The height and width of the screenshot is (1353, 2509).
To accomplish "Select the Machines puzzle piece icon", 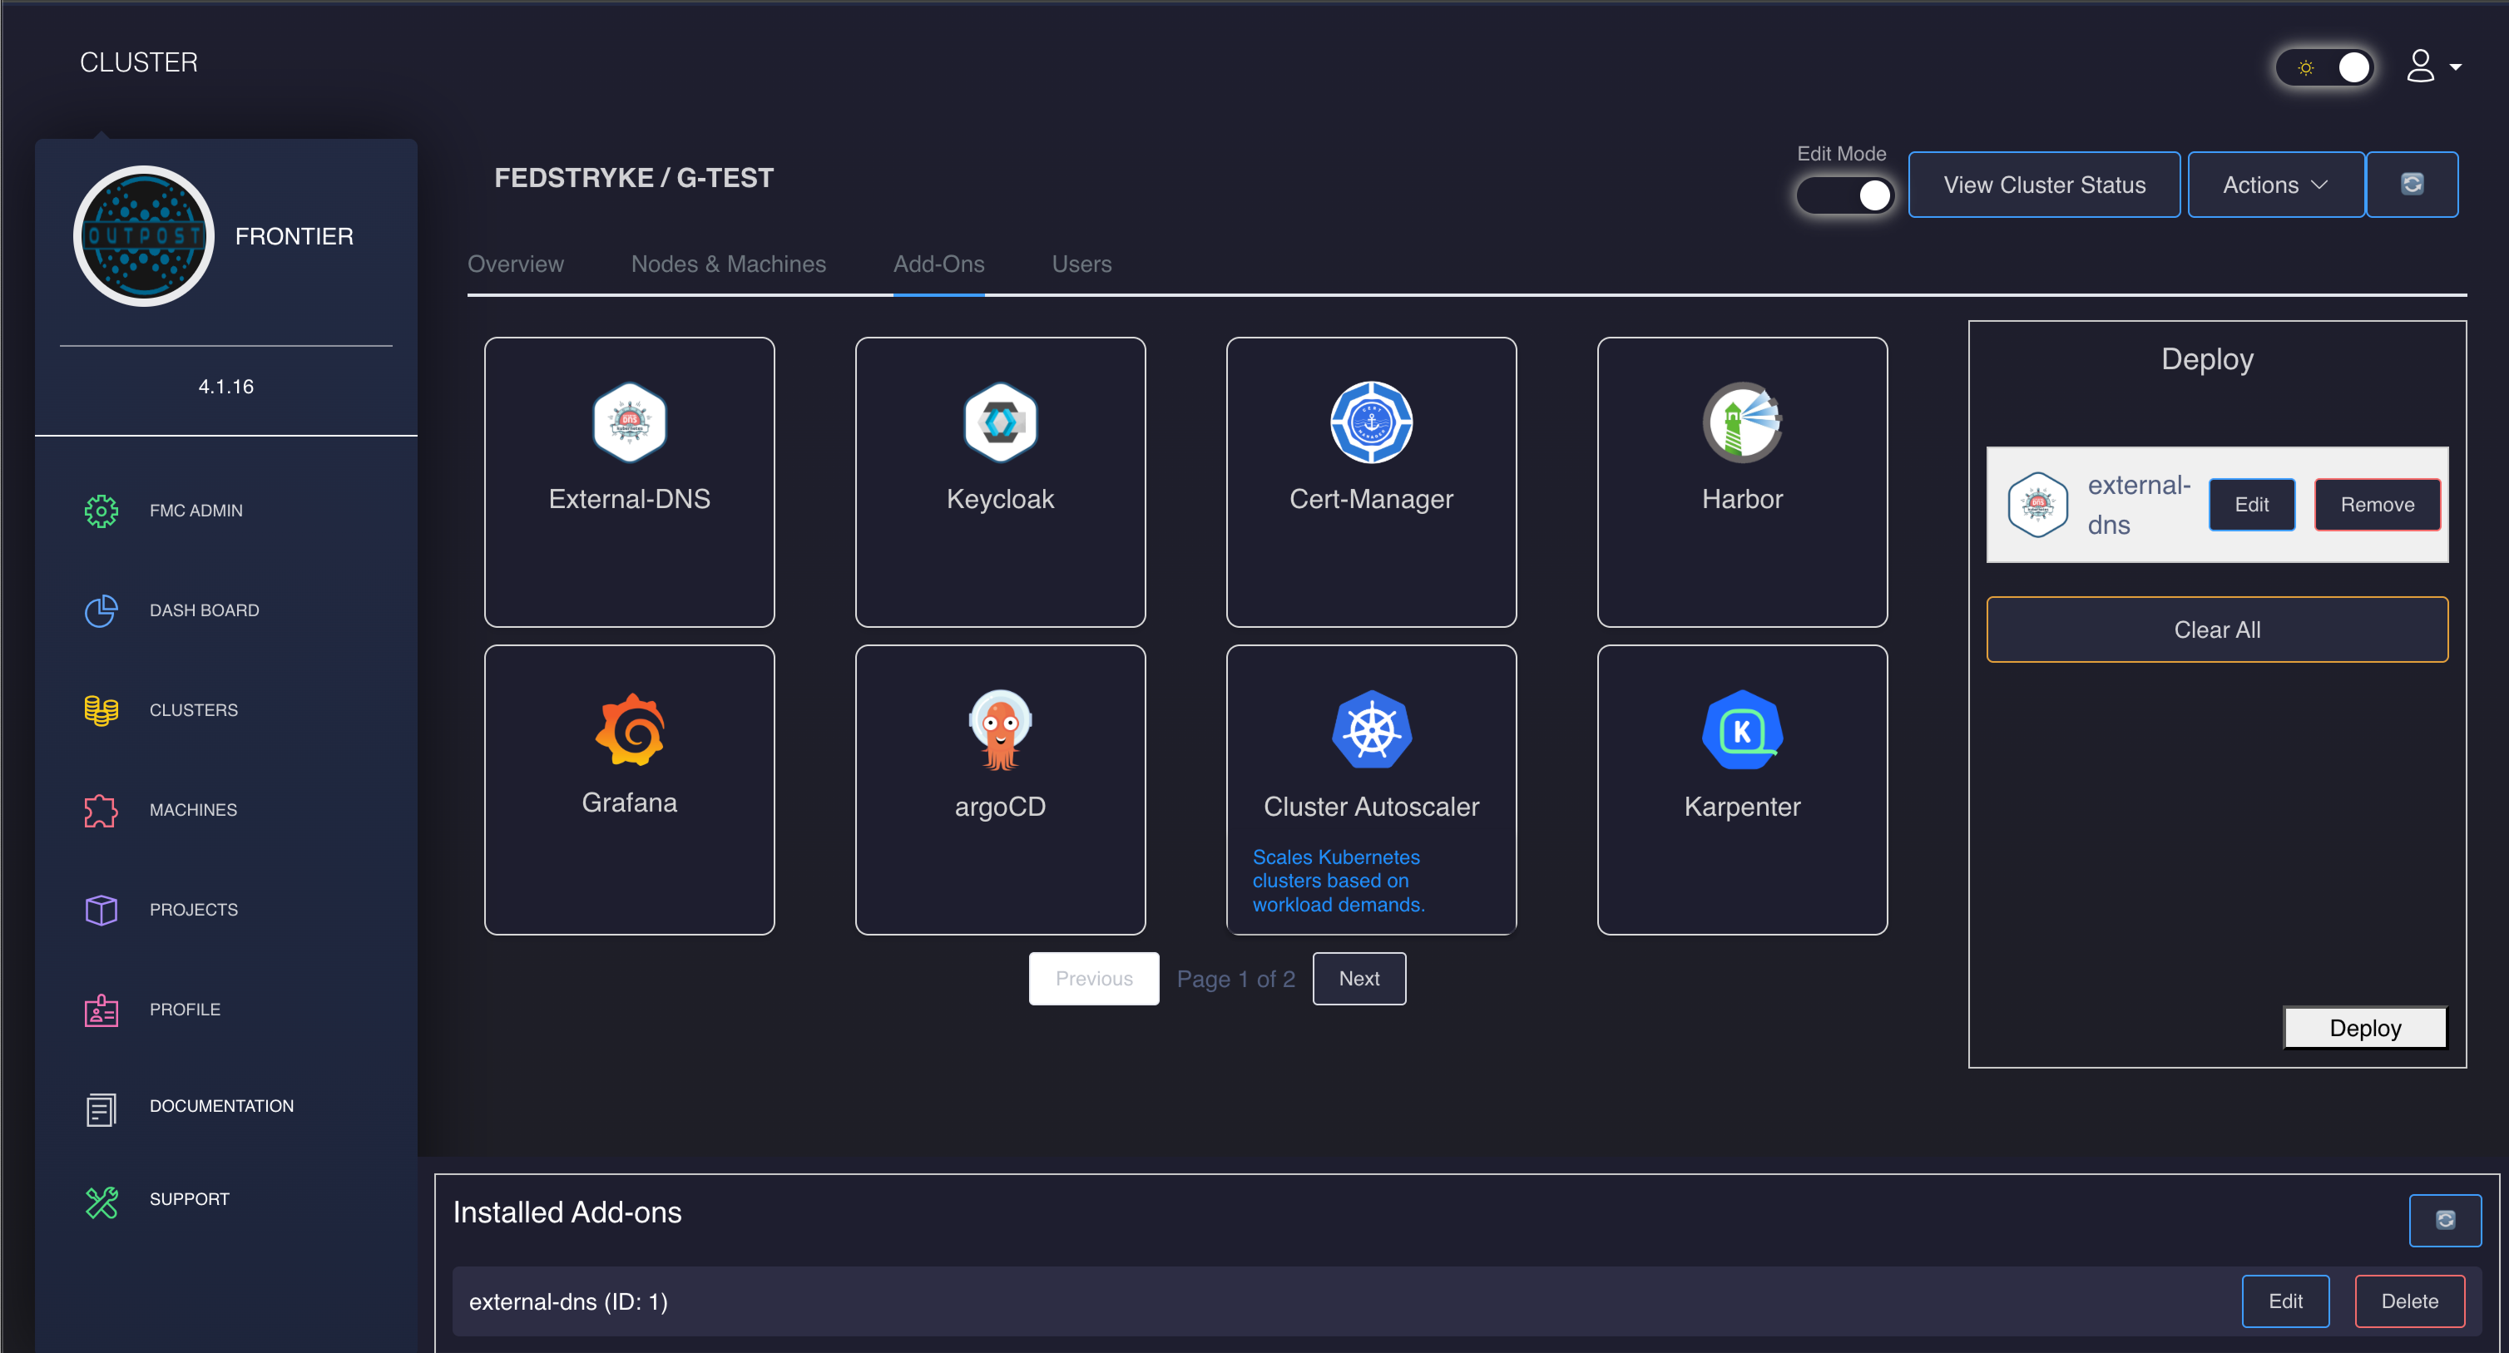I will 101,810.
